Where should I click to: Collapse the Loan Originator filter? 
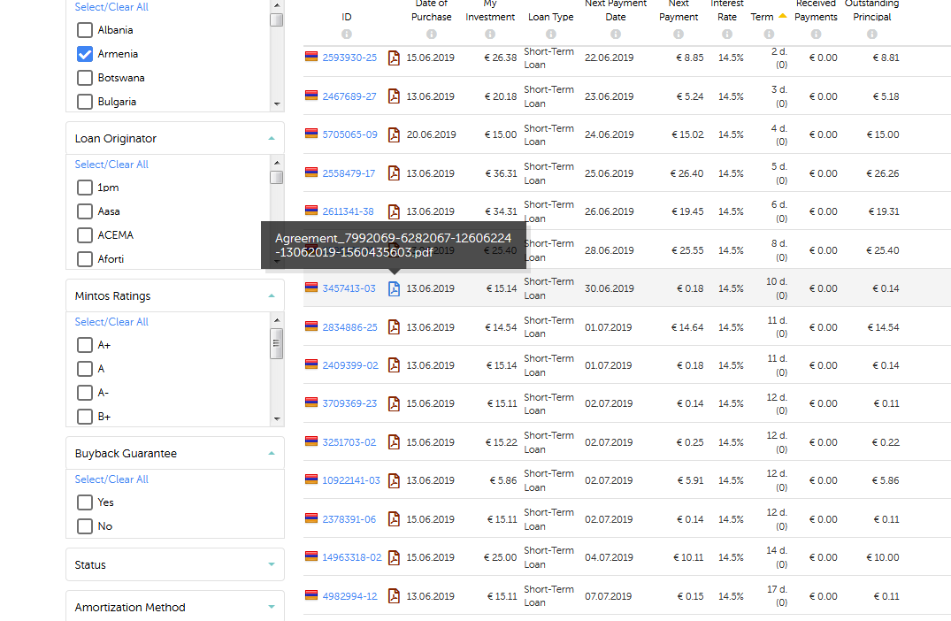271,139
